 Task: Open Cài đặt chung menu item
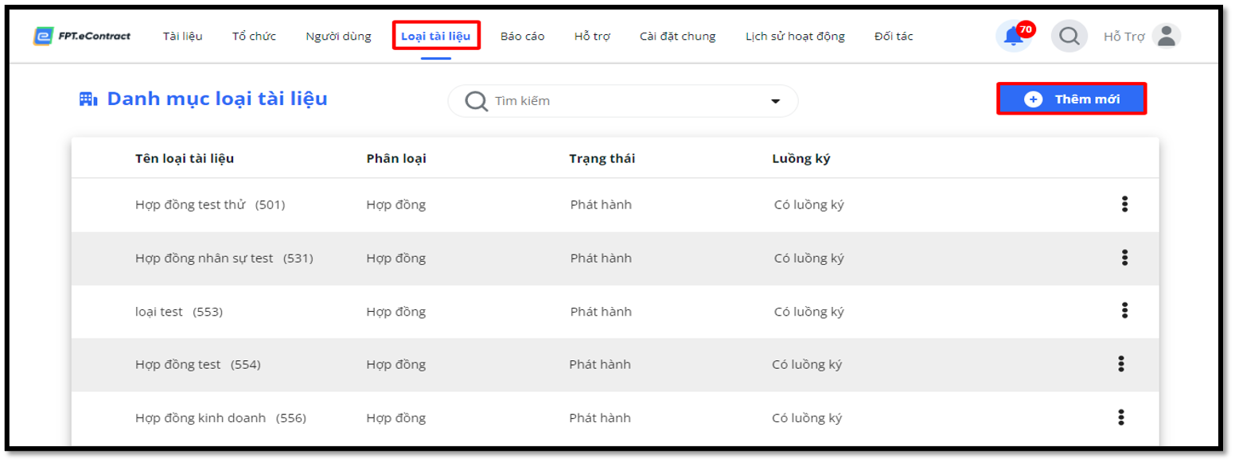point(677,36)
